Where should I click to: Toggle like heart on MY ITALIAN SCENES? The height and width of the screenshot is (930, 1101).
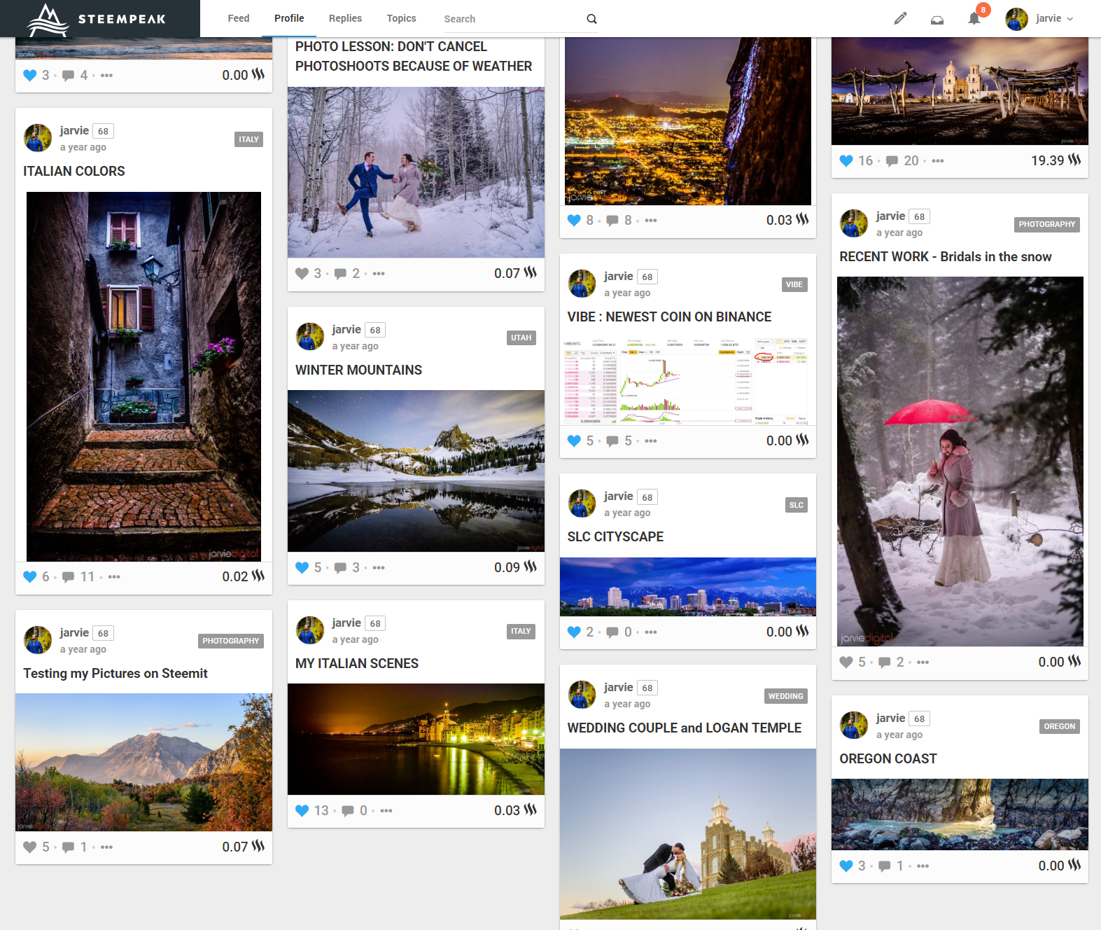click(x=302, y=810)
